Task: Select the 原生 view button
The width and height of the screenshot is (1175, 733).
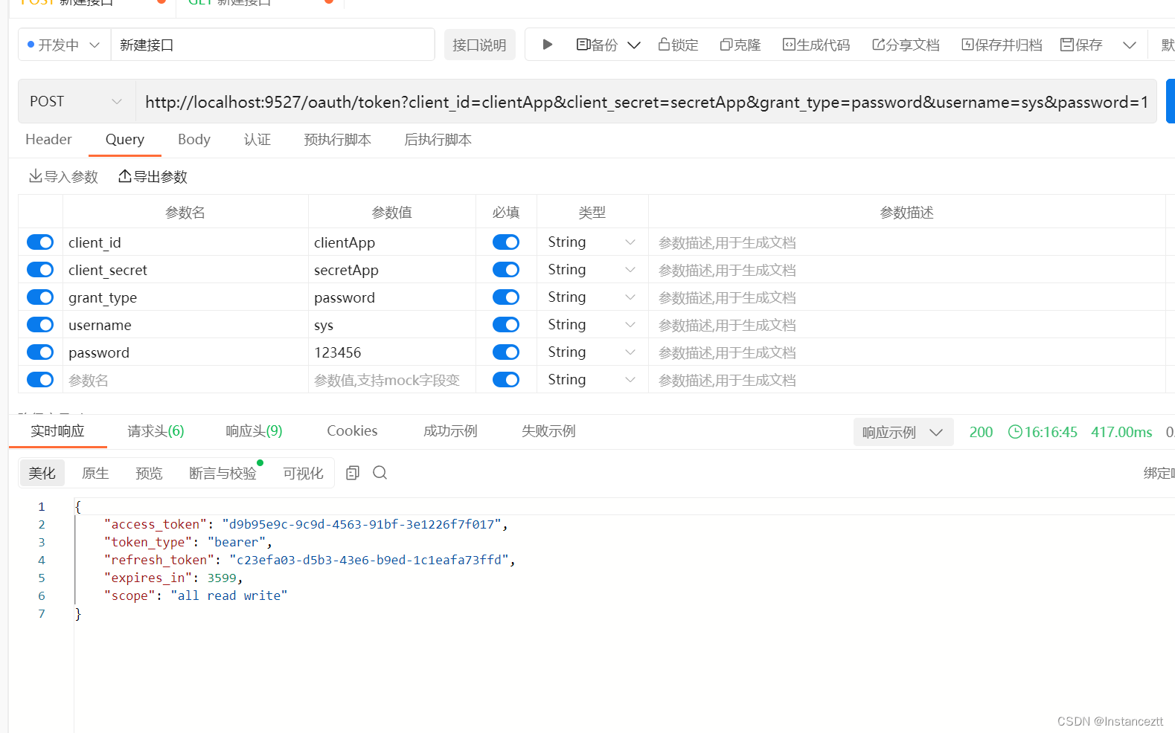Action: tap(95, 473)
